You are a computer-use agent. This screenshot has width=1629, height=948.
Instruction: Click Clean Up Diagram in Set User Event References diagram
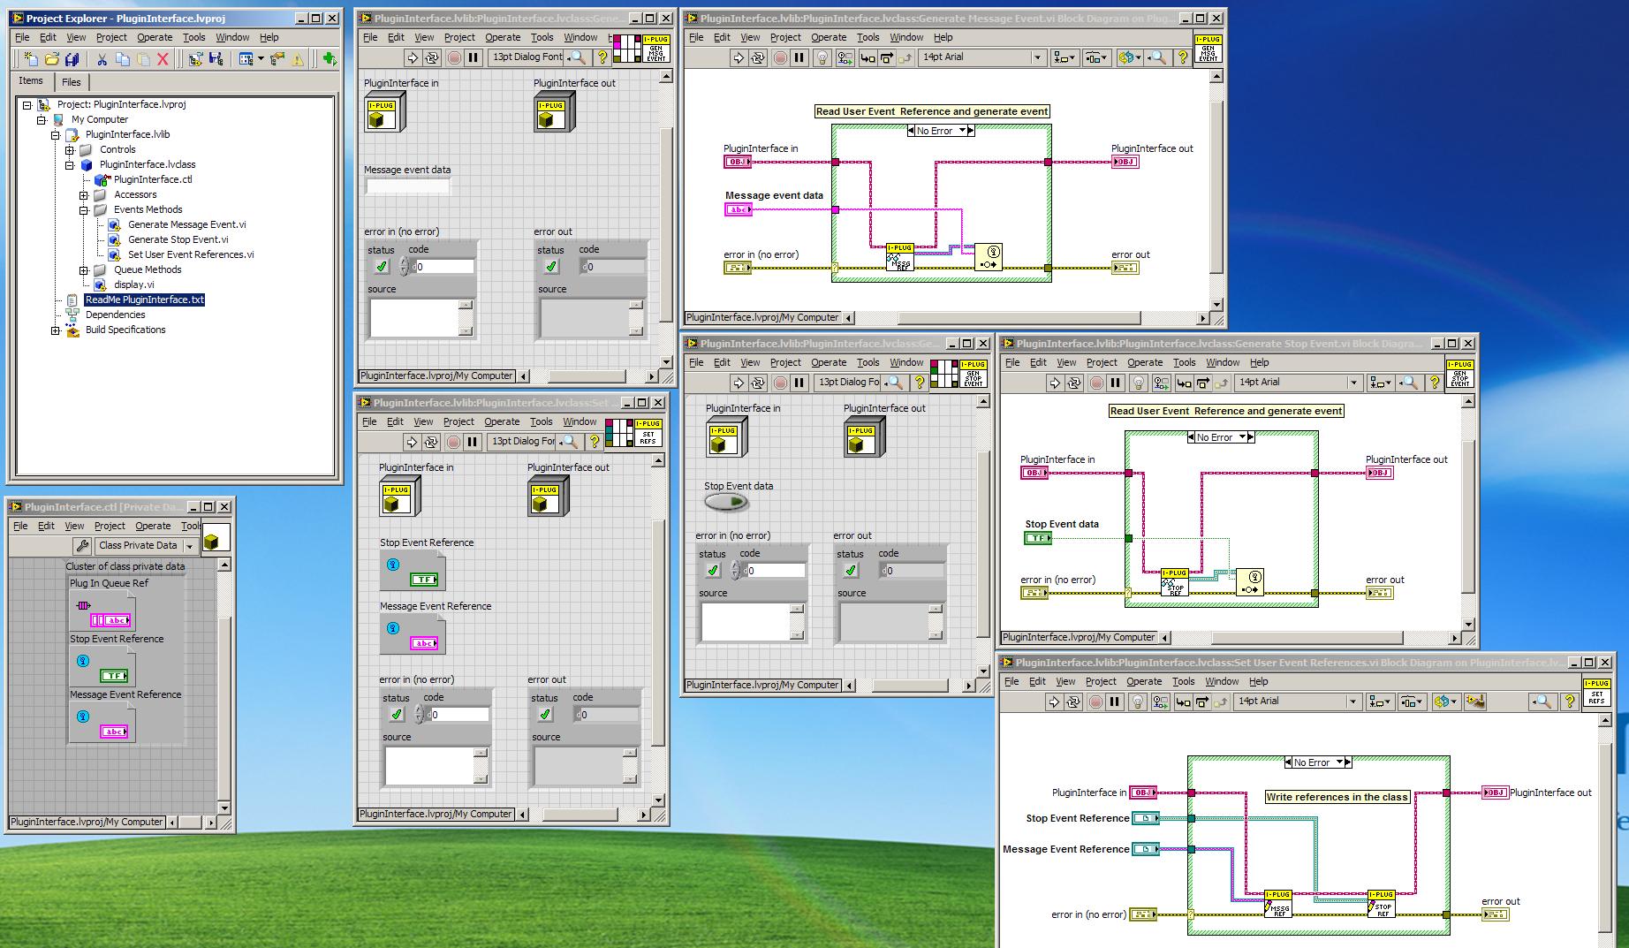click(1475, 702)
